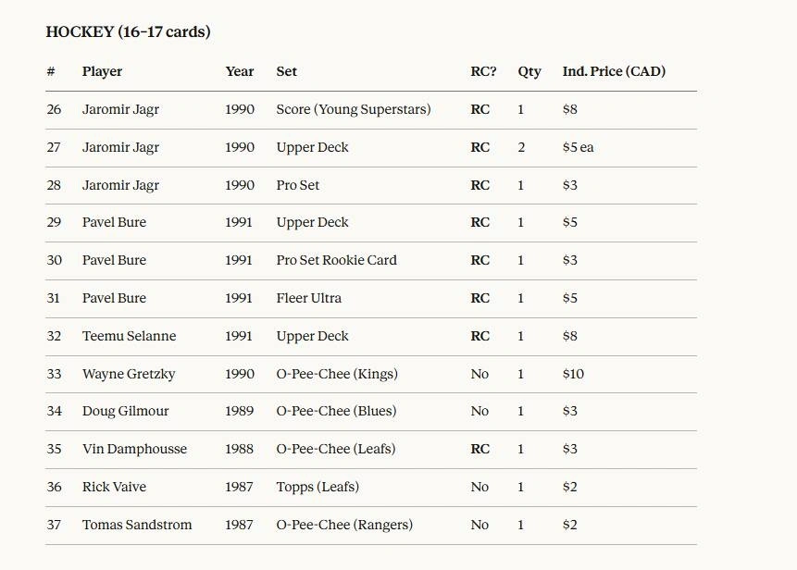Click the Wayne Gretzky player name

coord(128,374)
